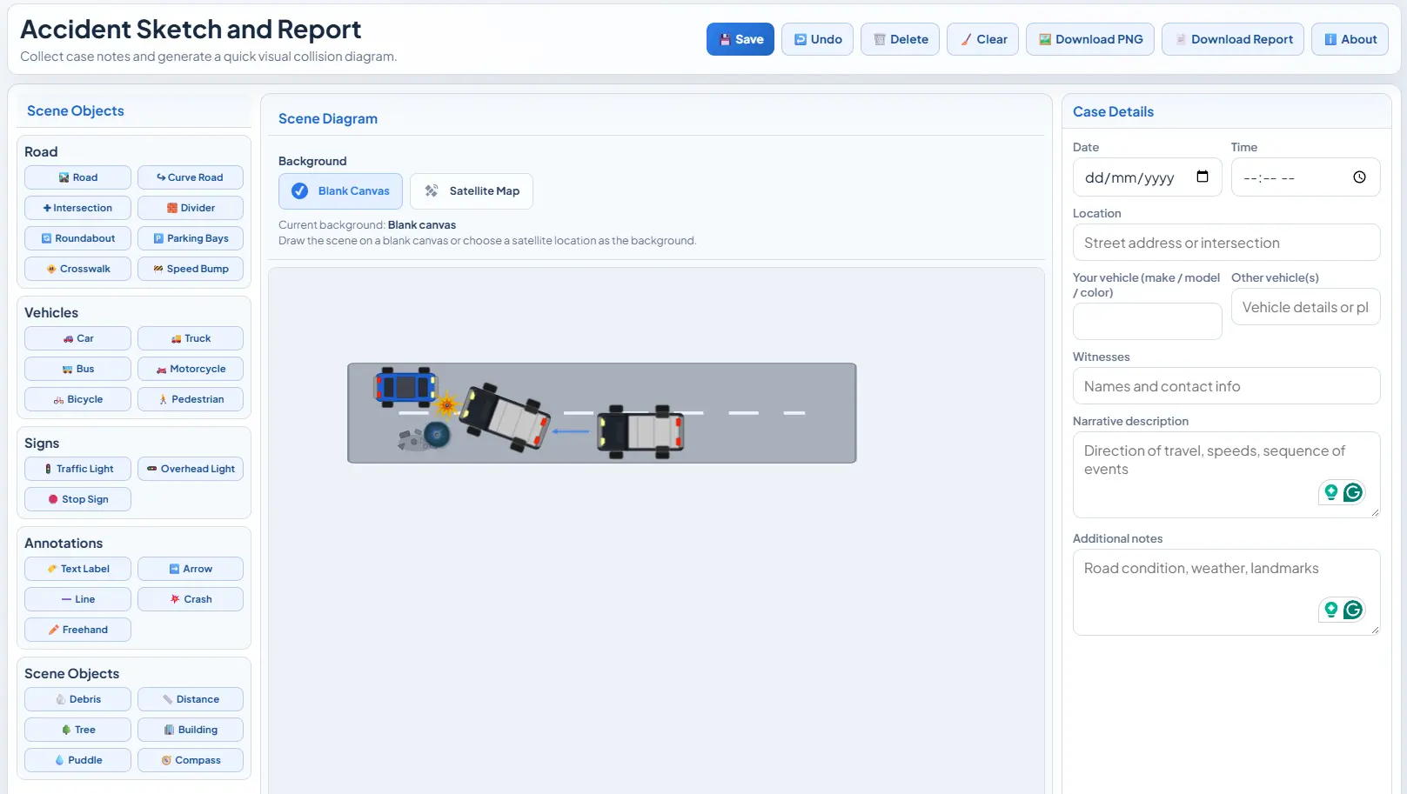Insert a Crosswalk object
The width and height of the screenshot is (1407, 794).
click(77, 269)
